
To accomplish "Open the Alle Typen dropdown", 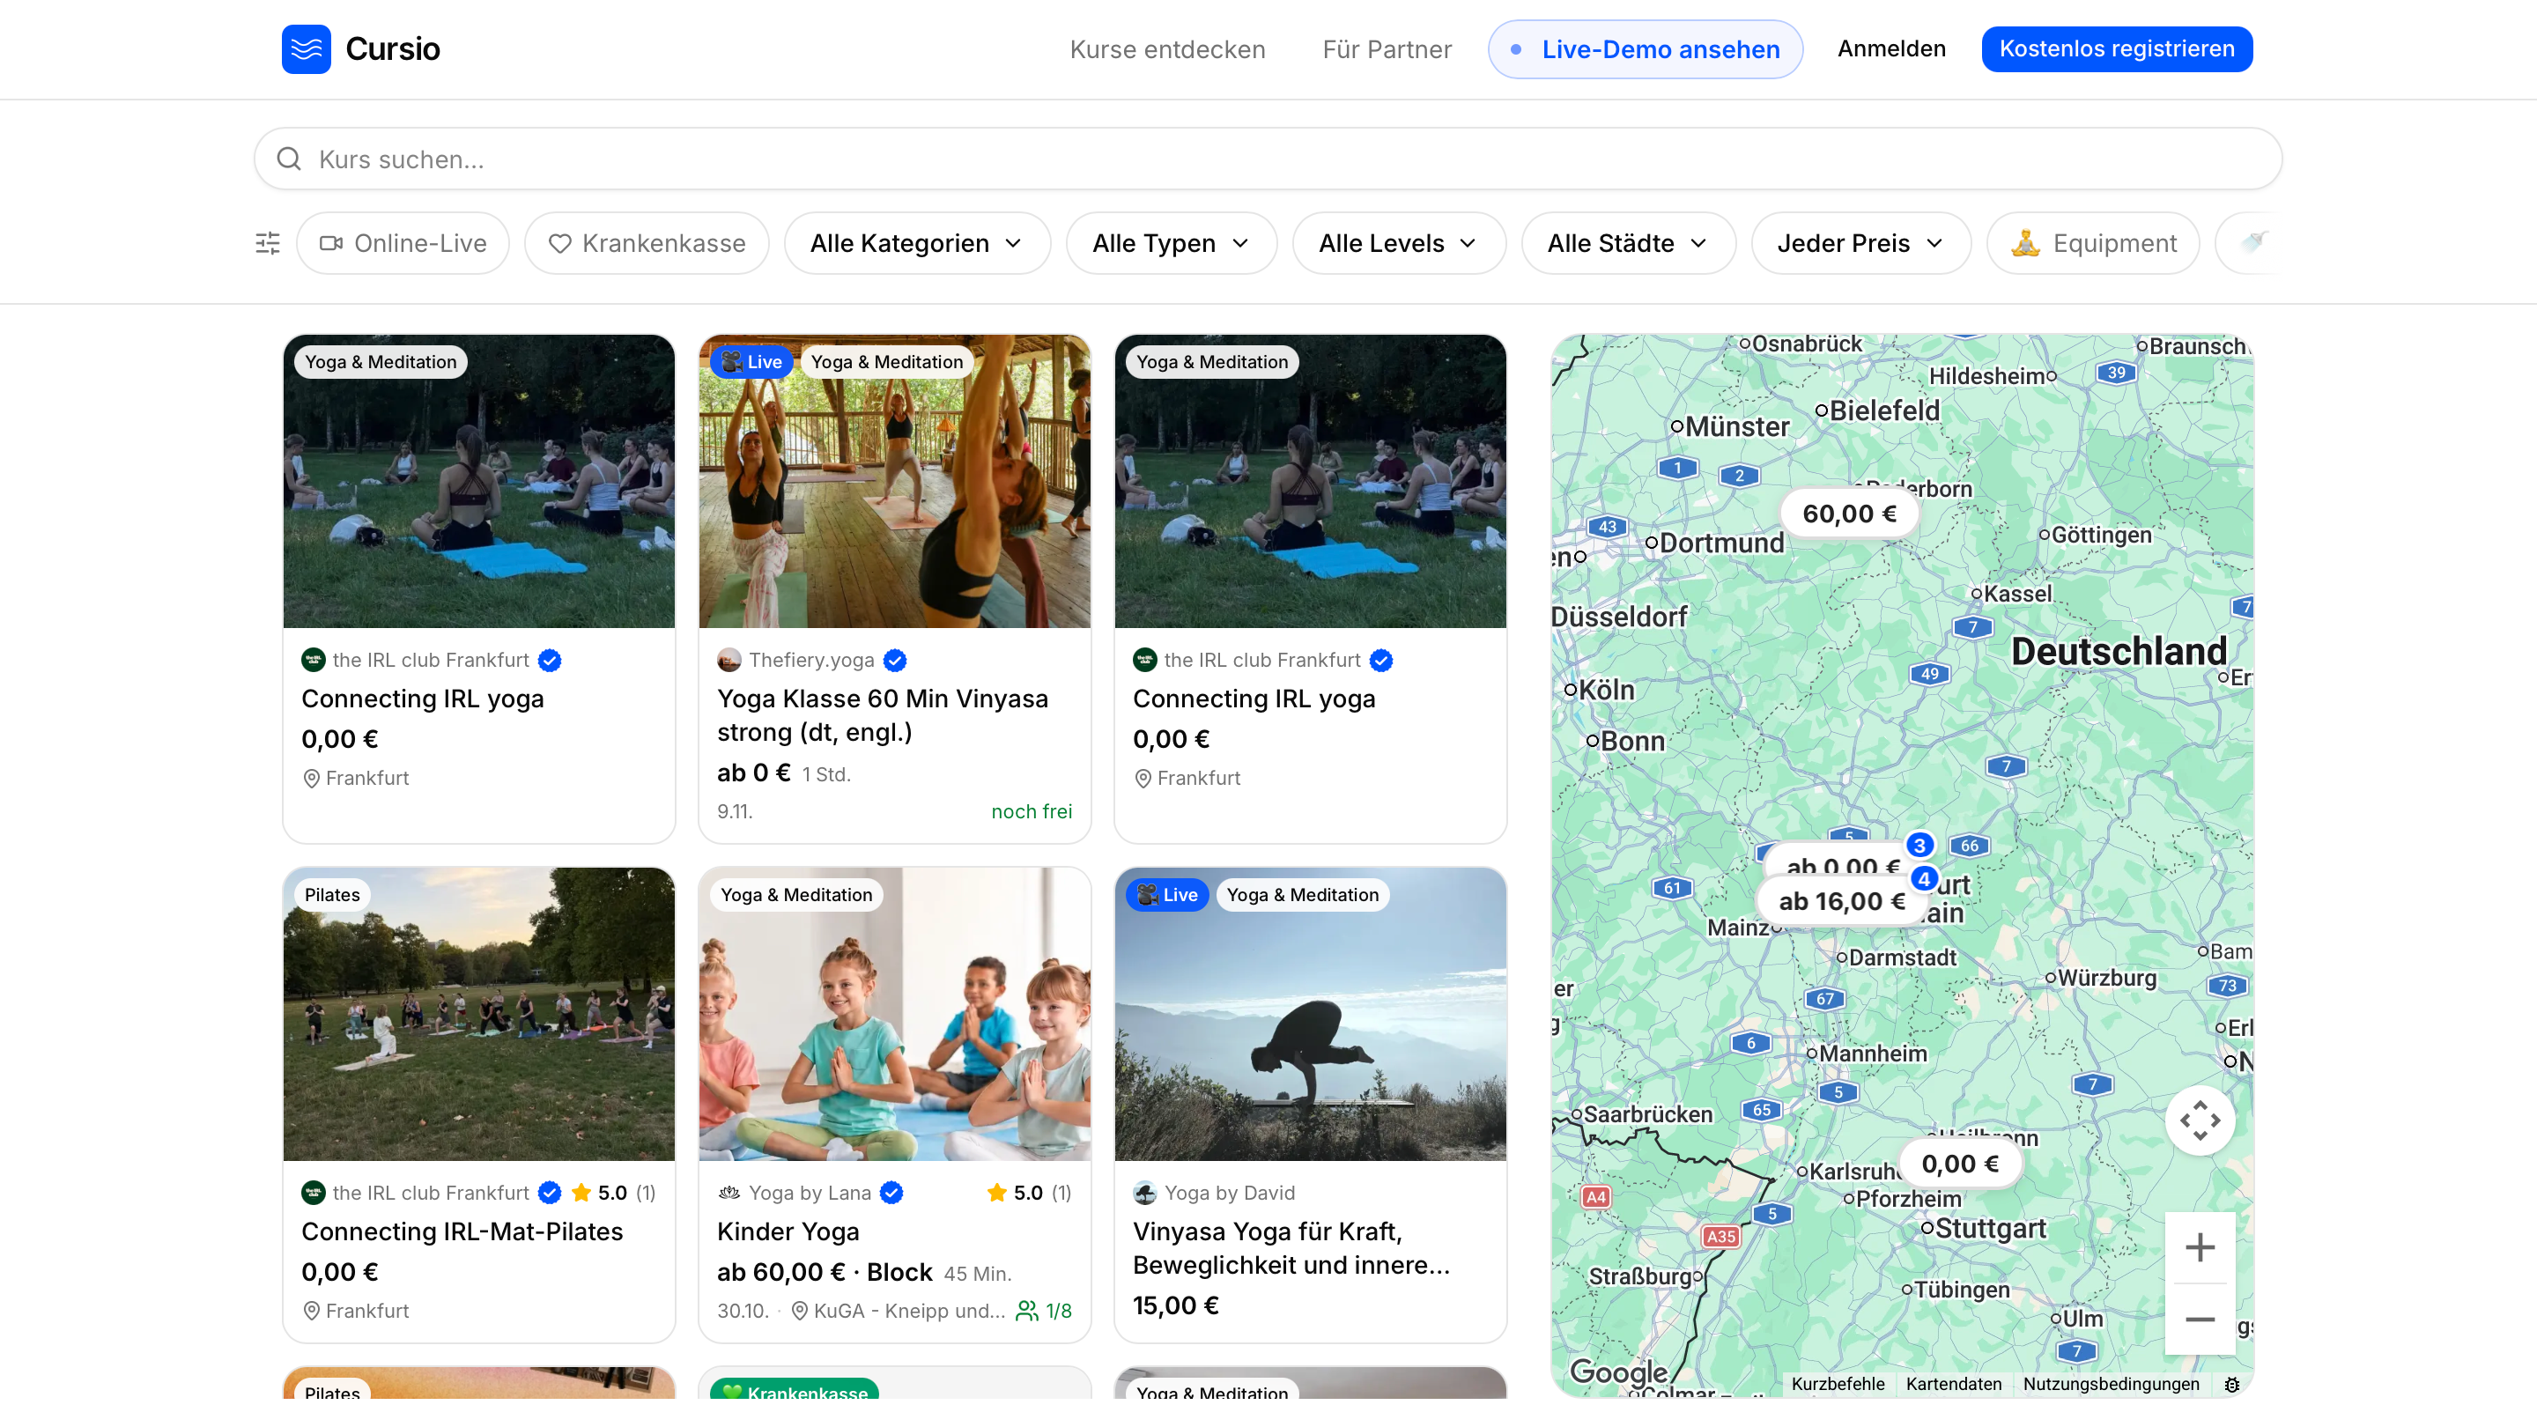I will [x=1171, y=243].
